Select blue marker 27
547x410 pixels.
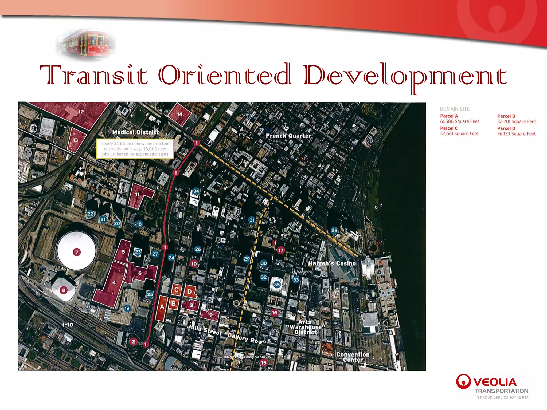pos(155,254)
